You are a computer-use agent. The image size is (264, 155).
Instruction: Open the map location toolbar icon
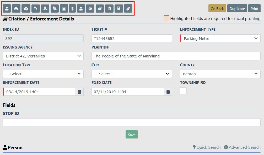coord(26,9)
